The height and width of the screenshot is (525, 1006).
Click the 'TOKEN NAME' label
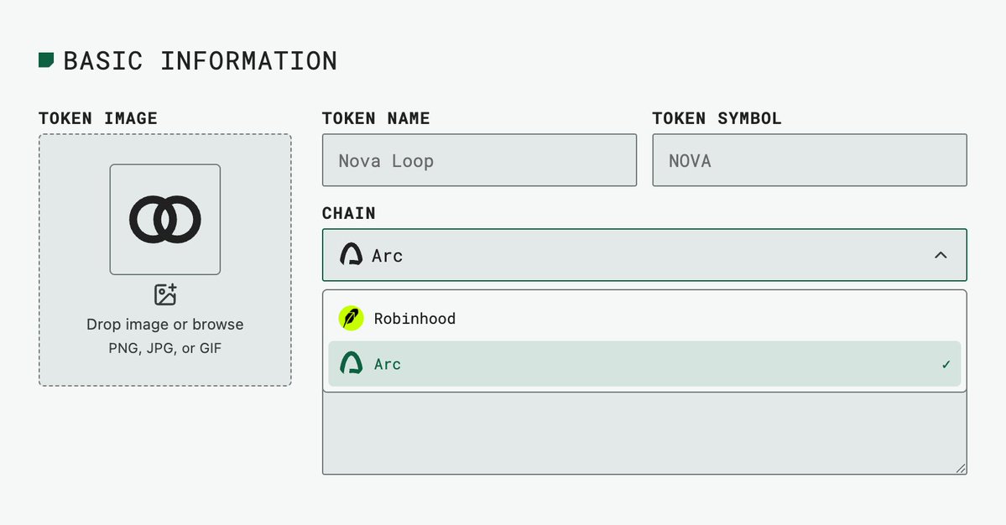376,118
